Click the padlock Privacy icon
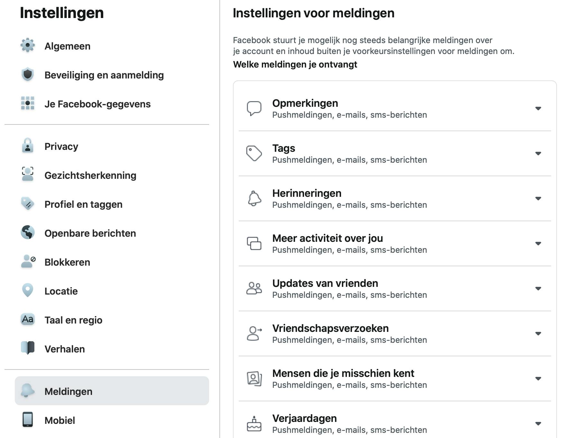Screen dimensions: 573x438 (x=28, y=146)
